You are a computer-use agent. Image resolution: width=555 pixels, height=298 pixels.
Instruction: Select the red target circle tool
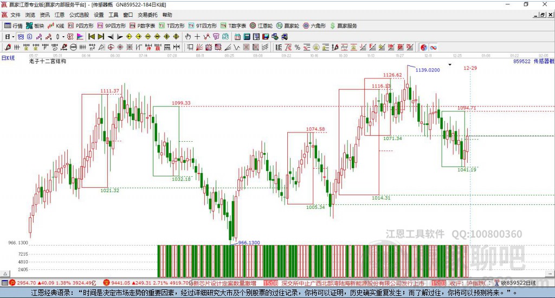[x=111, y=47]
